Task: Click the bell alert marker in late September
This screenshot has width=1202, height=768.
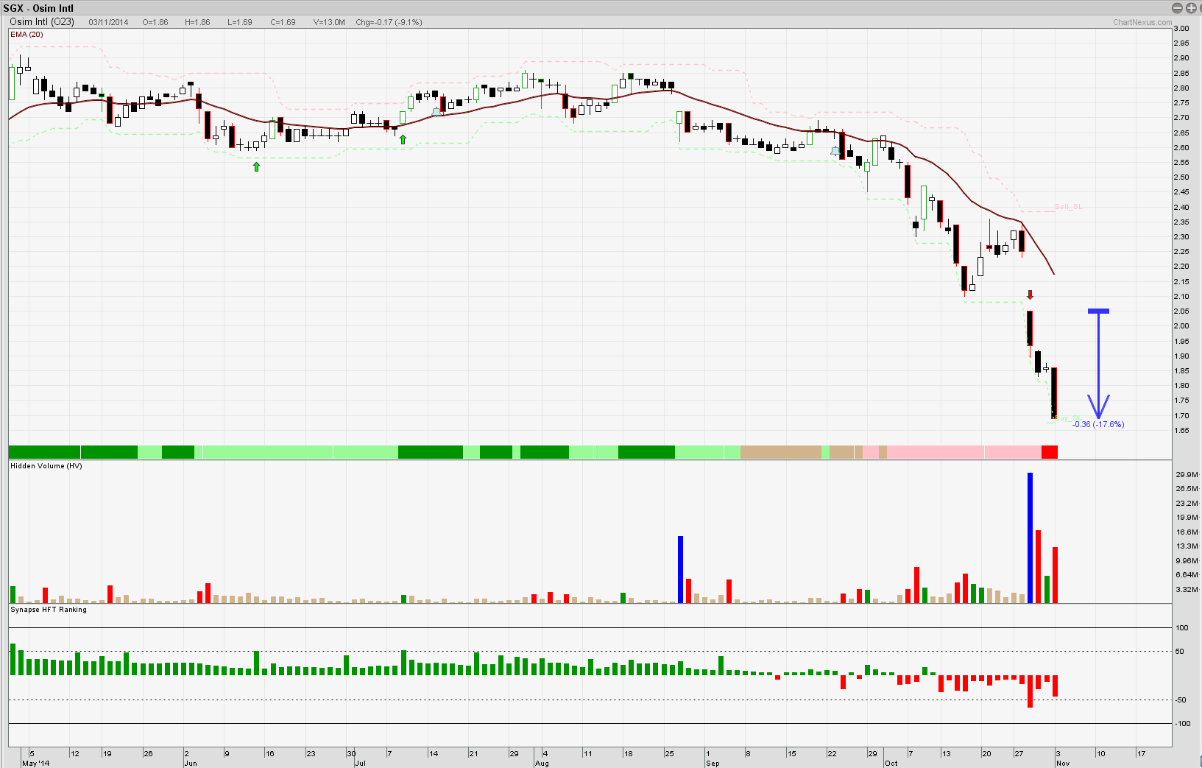Action: pyautogui.click(x=835, y=151)
